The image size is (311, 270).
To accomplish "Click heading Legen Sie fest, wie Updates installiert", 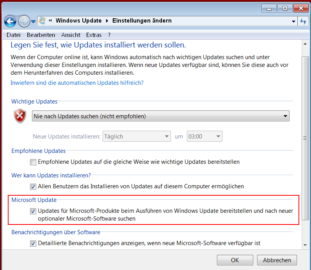I will (x=98, y=45).
